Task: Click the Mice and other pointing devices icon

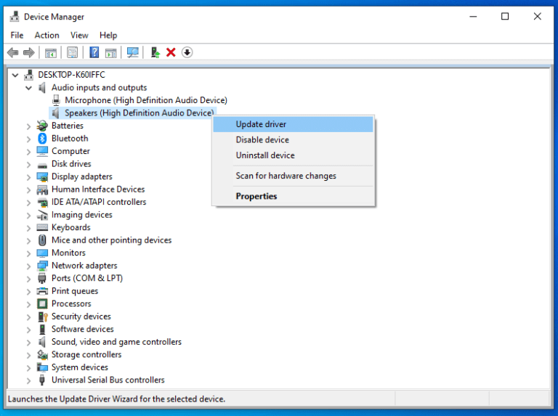Action: [x=42, y=240]
